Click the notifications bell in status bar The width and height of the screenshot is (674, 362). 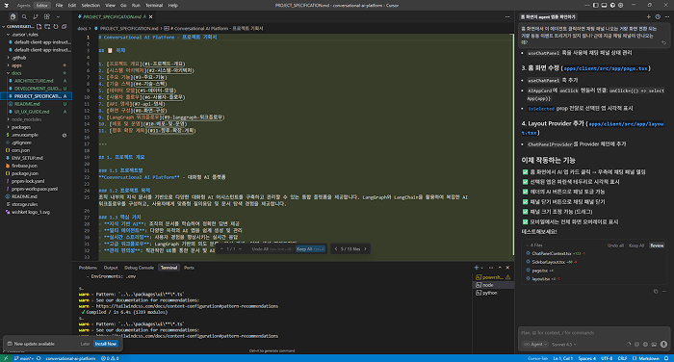tap(666, 358)
